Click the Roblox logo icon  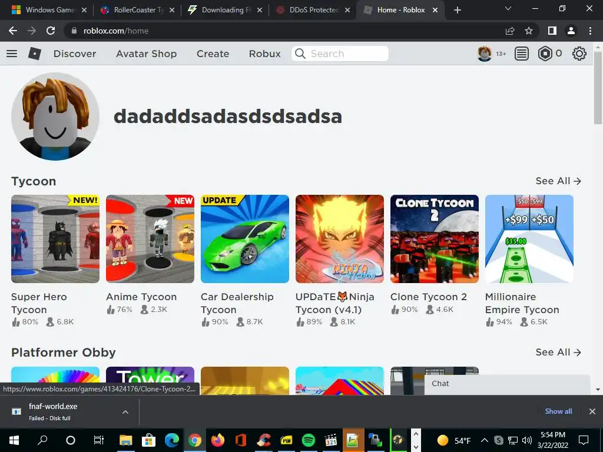coord(35,54)
